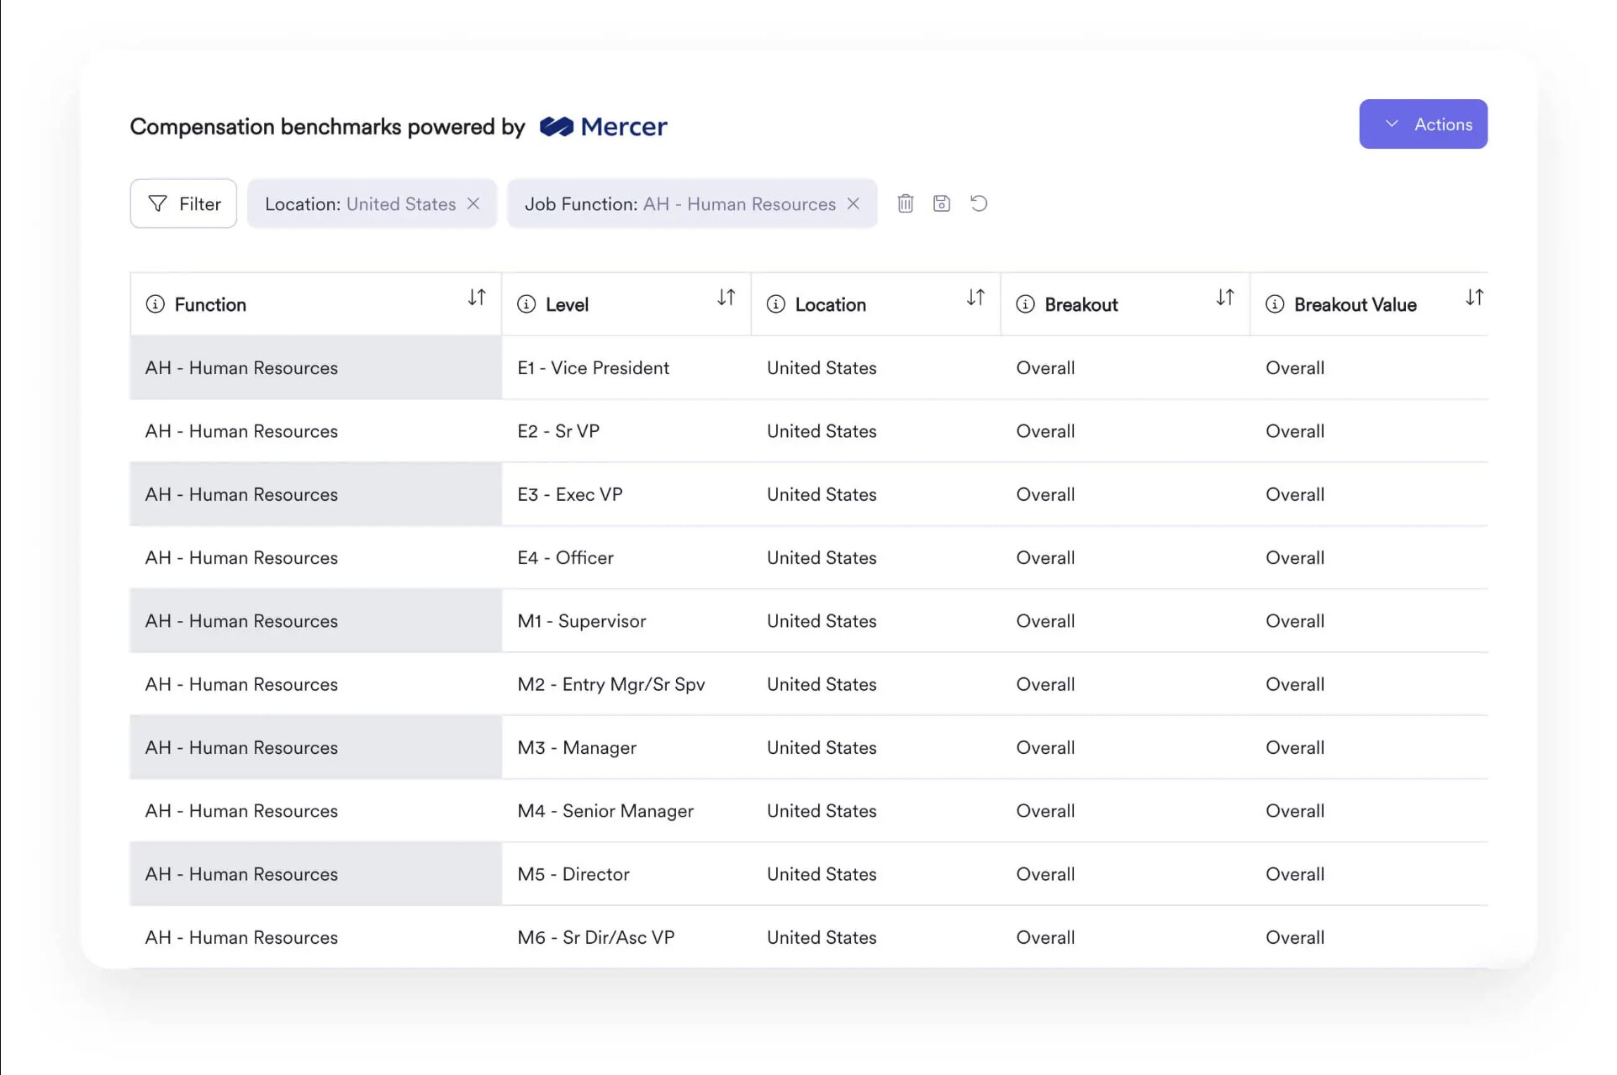The height and width of the screenshot is (1075, 1617).
Task: Click the reset filters undo icon
Action: click(x=978, y=203)
